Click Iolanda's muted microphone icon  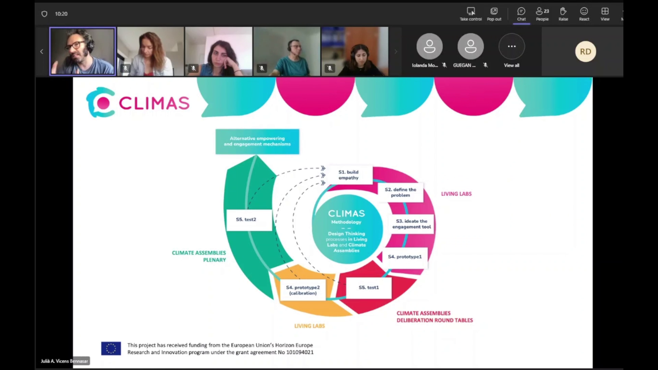(444, 65)
